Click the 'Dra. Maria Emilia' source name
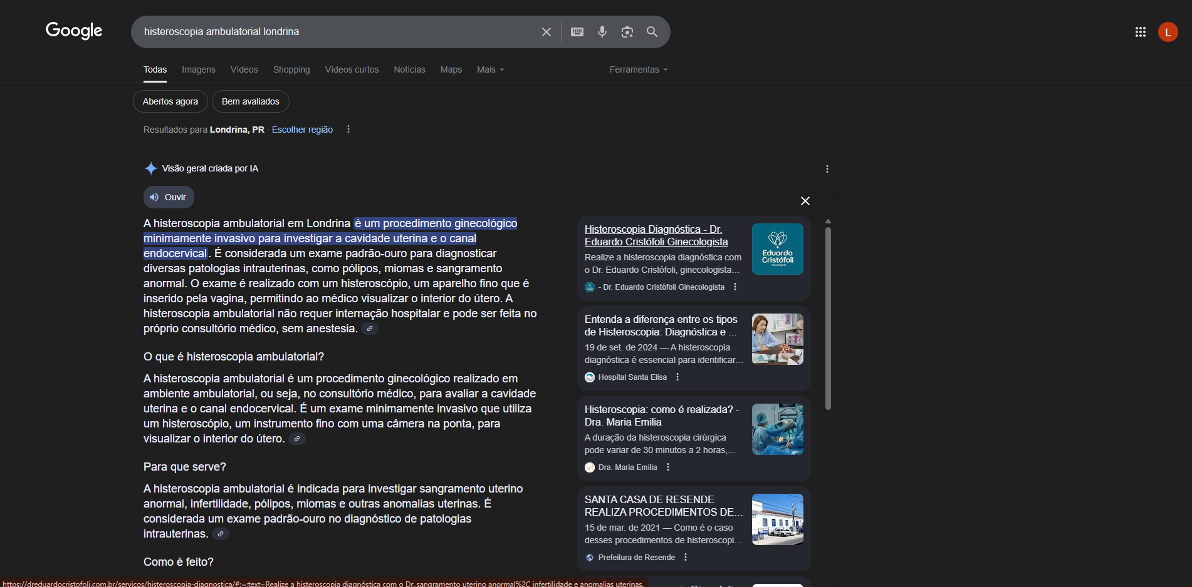 click(x=627, y=467)
